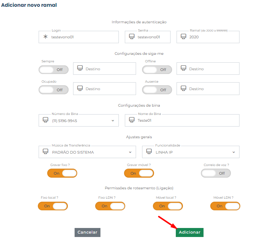Enable the Sempre follow-me toggle
This screenshot has height=240, width=268.
point(54,69)
